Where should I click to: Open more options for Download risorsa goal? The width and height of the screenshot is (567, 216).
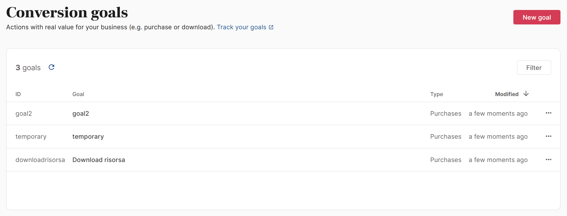coord(548,160)
